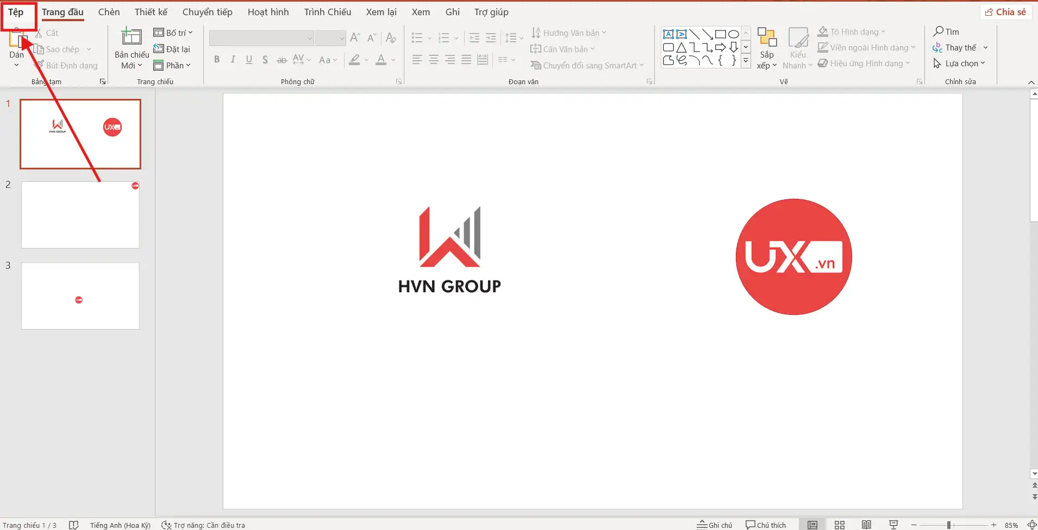Center-align the paragraph text
The width and height of the screenshot is (1038, 530).
433,60
